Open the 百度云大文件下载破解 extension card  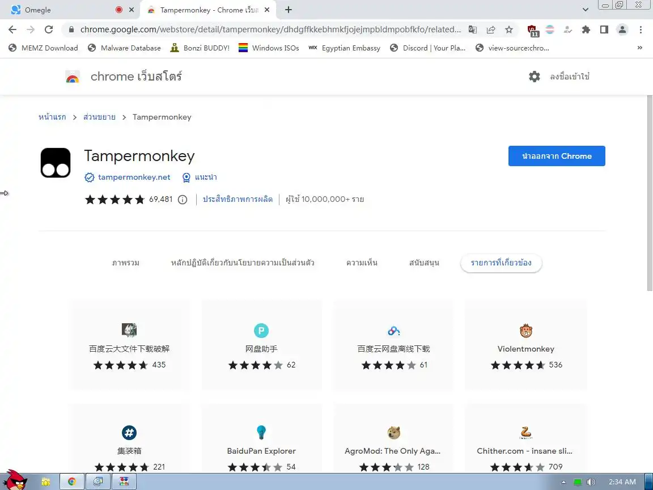tap(129, 345)
